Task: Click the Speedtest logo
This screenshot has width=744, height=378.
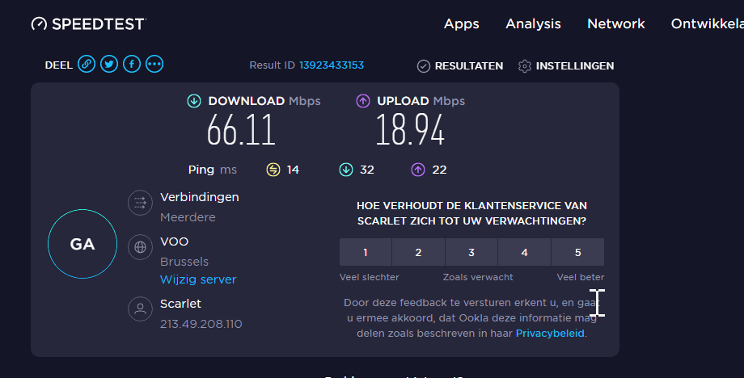Action: [87, 24]
